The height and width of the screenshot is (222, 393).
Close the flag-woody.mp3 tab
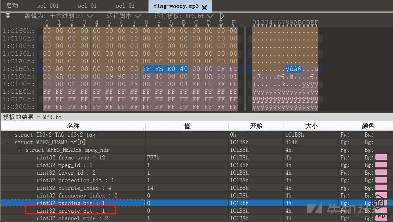(x=204, y=7)
